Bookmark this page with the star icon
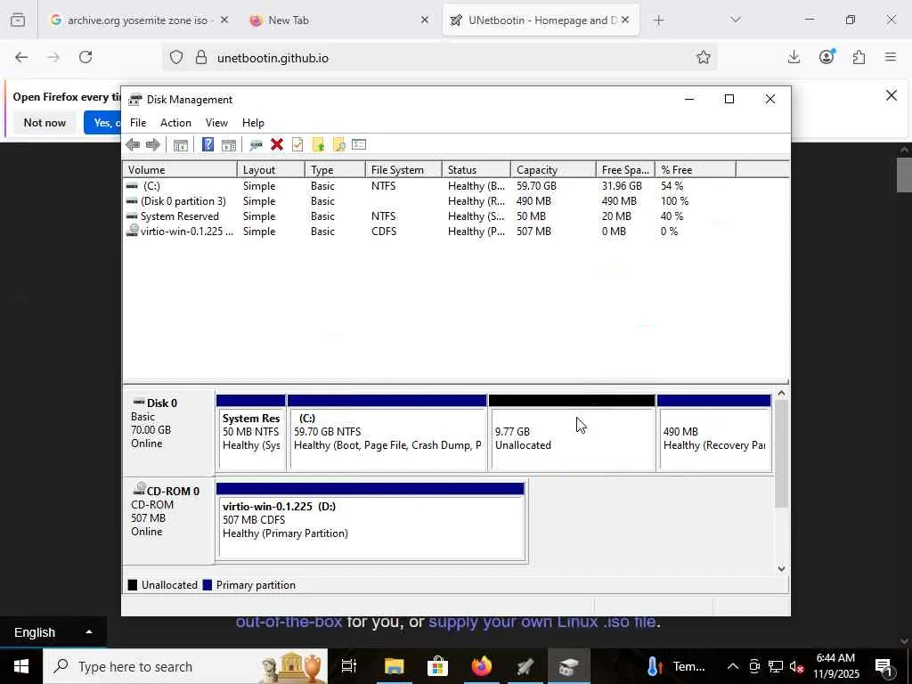This screenshot has height=684, width=912. [704, 57]
